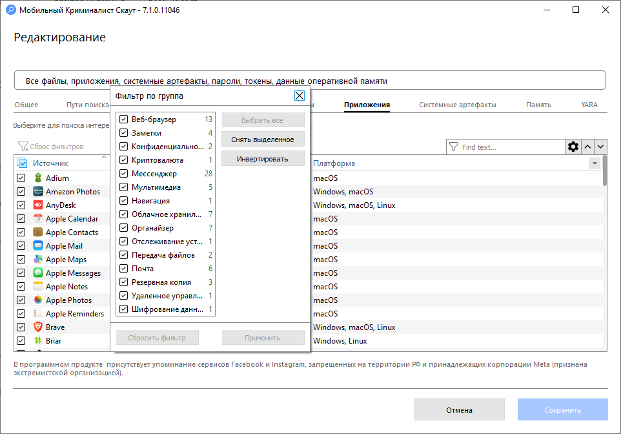
Task: Click the Adium app icon
Action: tap(38, 178)
